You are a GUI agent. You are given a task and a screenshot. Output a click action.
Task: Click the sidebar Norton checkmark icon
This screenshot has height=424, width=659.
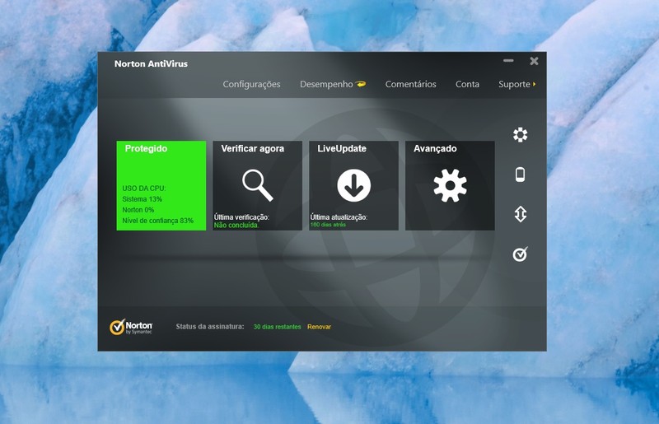pyautogui.click(x=521, y=254)
